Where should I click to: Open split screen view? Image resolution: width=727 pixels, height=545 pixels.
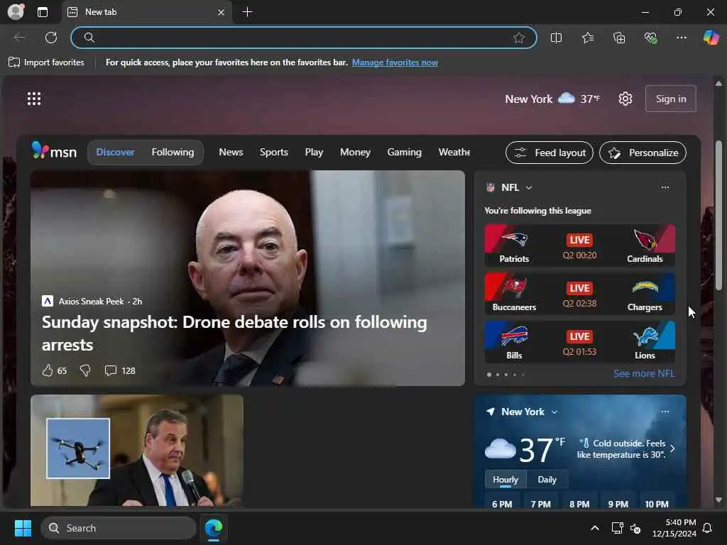[x=556, y=38]
